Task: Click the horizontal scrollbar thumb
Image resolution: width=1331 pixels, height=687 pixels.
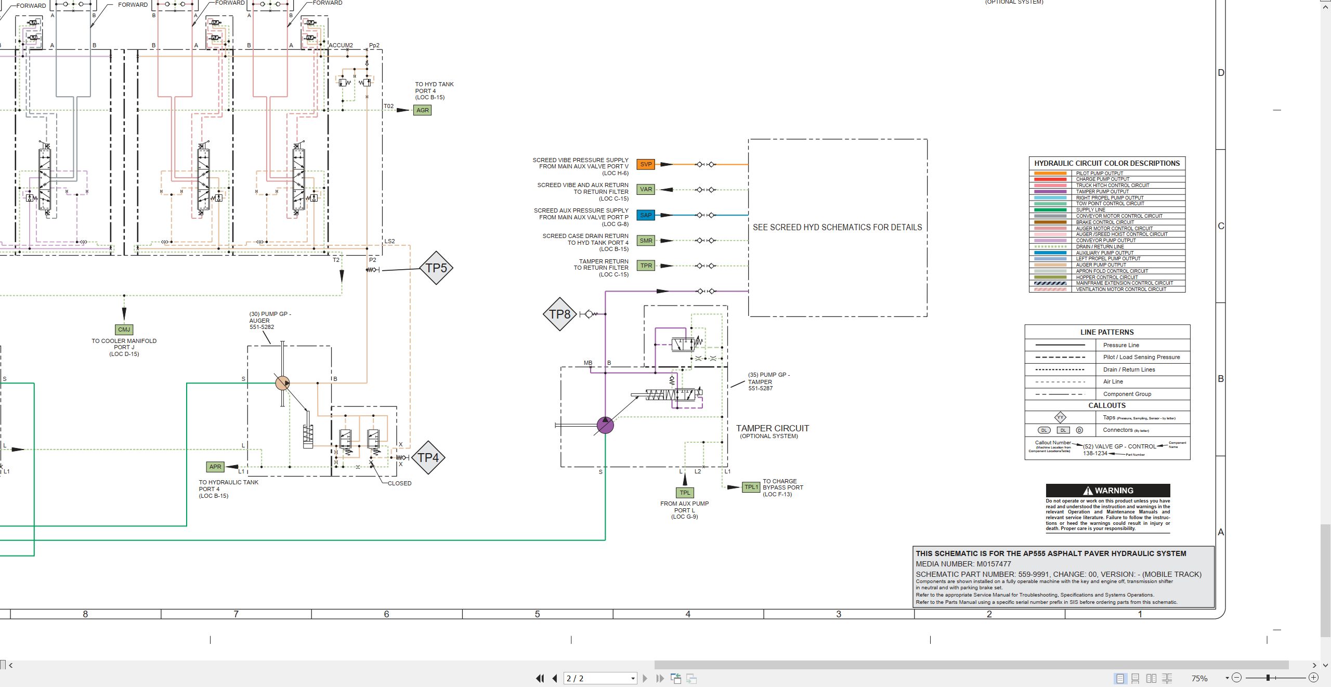Action: click(971, 665)
